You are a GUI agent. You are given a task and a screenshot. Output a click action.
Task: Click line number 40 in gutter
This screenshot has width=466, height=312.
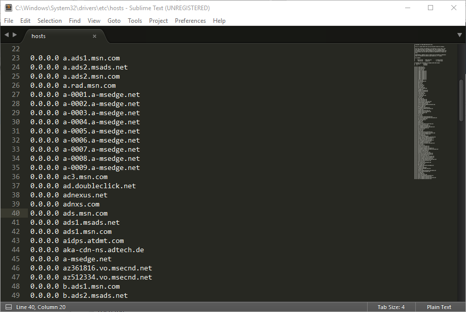click(15, 214)
